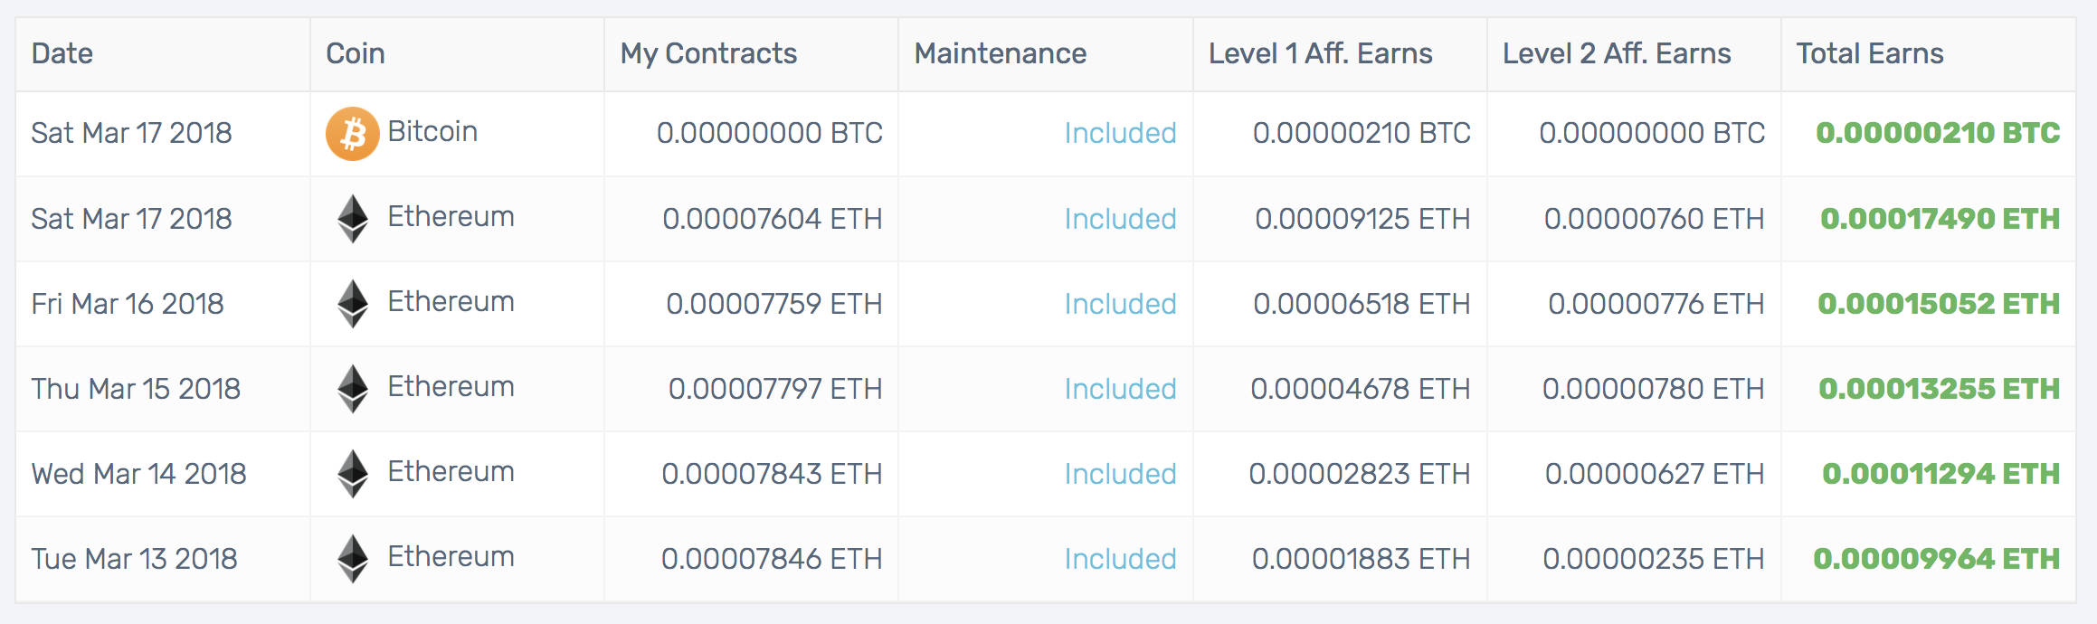Screen dimensions: 2097x624
Task: Click the Date column header
Action: [x=62, y=54]
